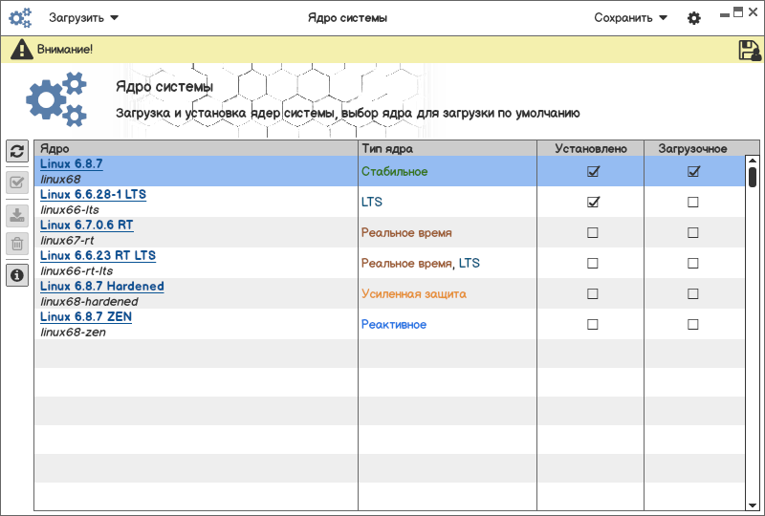Enable Bootable checkbox for Linux 6.6.28-1 LTS
This screenshot has width=765, height=516.
(693, 202)
